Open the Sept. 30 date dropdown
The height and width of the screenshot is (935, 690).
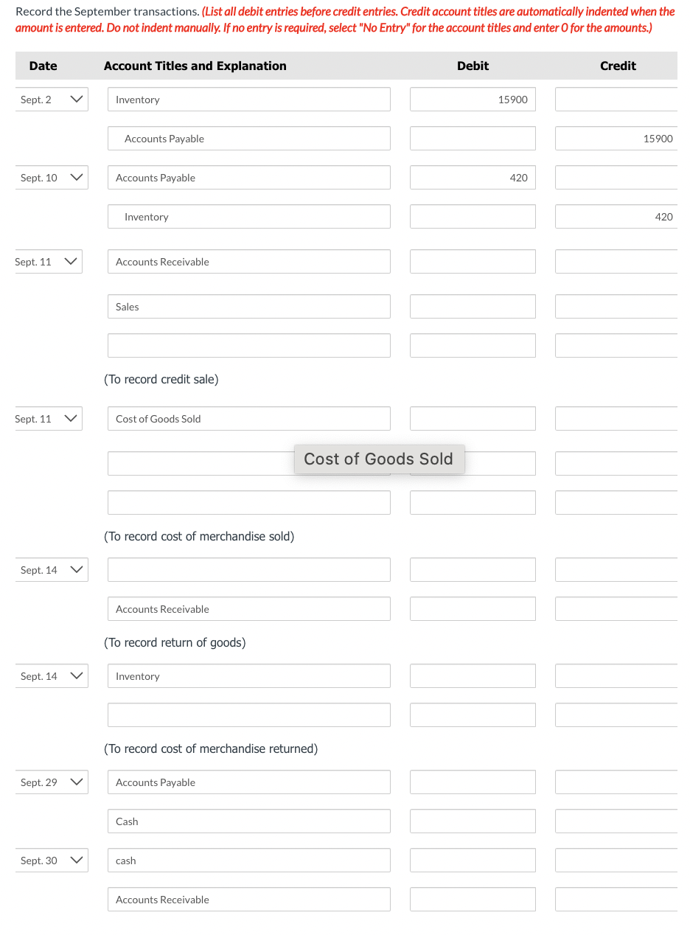pos(52,861)
